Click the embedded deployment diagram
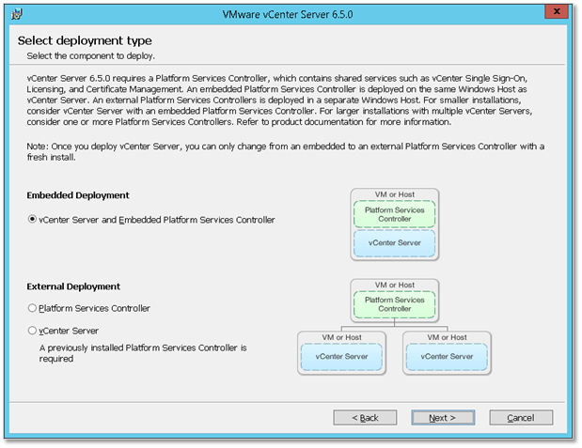This screenshot has height=448, width=582. click(x=395, y=224)
